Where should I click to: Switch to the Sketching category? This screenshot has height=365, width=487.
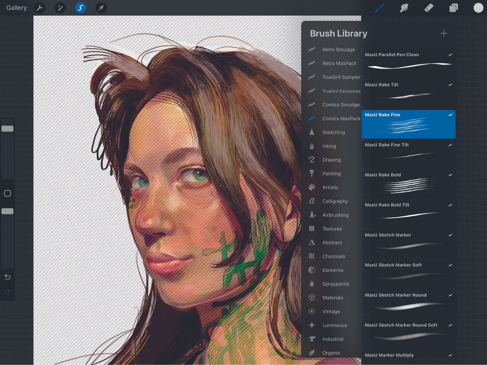click(x=334, y=132)
